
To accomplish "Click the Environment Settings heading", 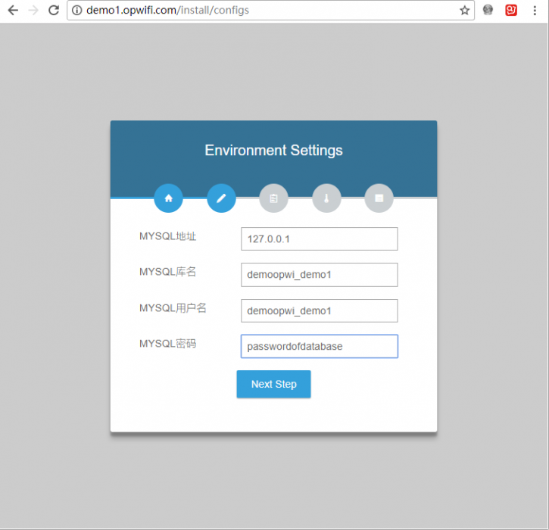I will tap(274, 150).
